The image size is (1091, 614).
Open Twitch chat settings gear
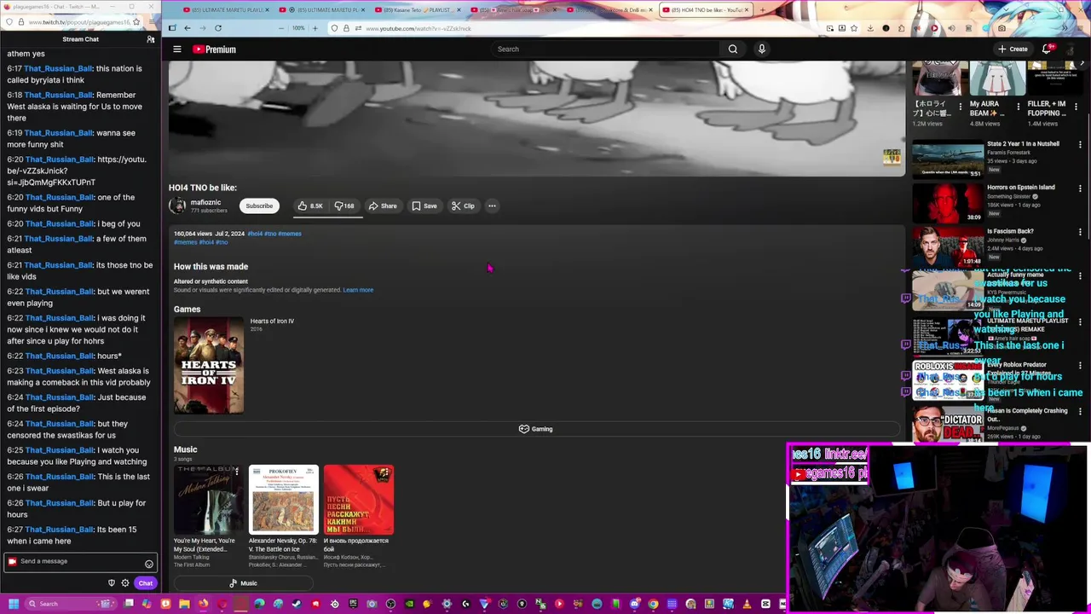[x=125, y=583]
